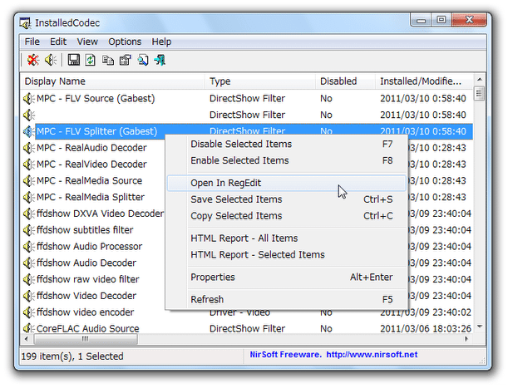508x388 pixels.
Task: Open the www.nirsoft.net link
Action: tap(372, 355)
